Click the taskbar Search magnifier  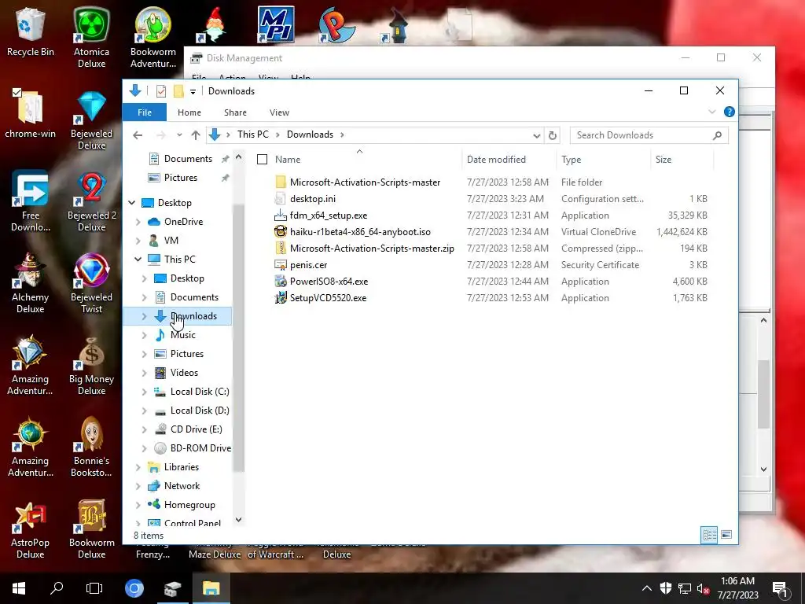pos(57,588)
